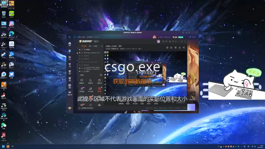Expand the chevron at preview right edge
Image resolution: width=265 pixels, height=149 pixels.
click(193, 94)
